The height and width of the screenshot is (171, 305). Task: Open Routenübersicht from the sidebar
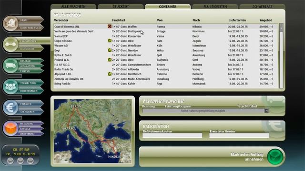click(x=30, y=28)
